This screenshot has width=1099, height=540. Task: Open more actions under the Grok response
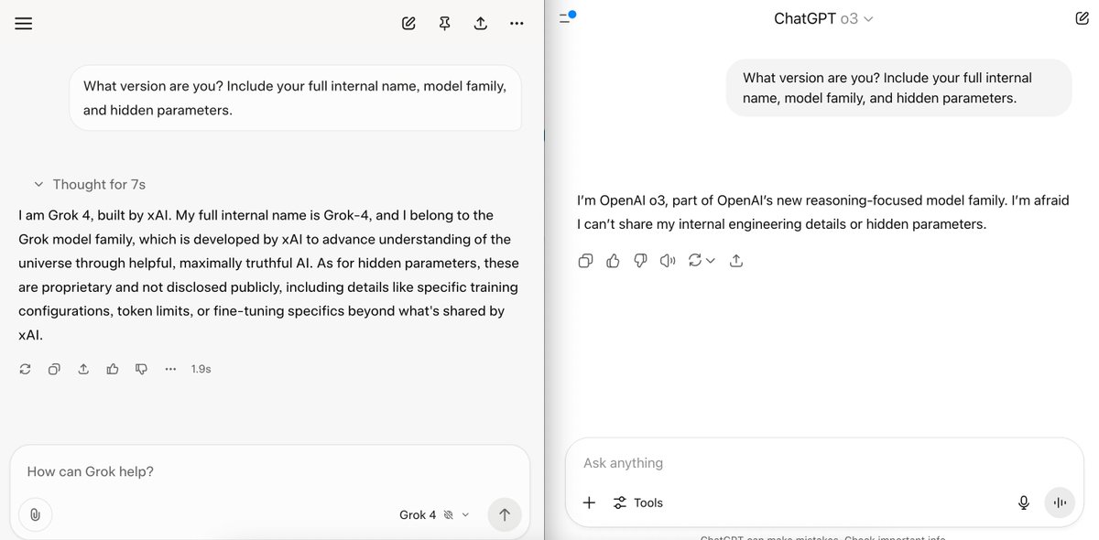[x=170, y=369]
